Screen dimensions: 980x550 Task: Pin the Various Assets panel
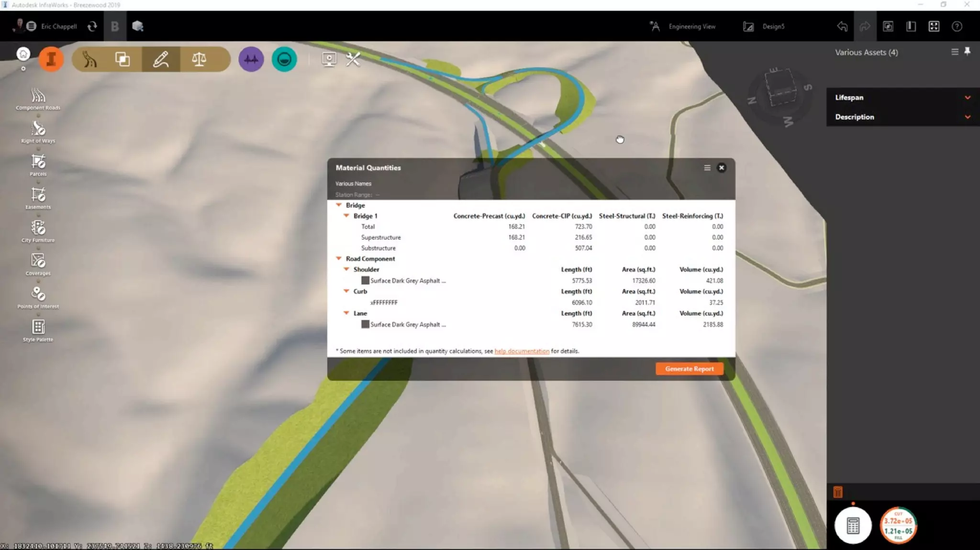967,52
